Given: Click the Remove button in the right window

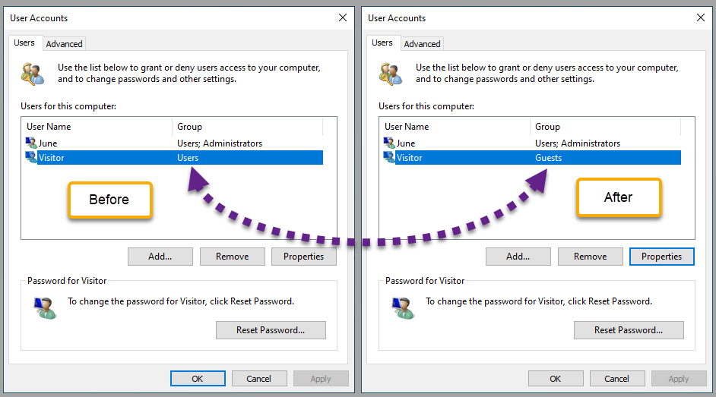Looking at the screenshot, I should point(591,257).
